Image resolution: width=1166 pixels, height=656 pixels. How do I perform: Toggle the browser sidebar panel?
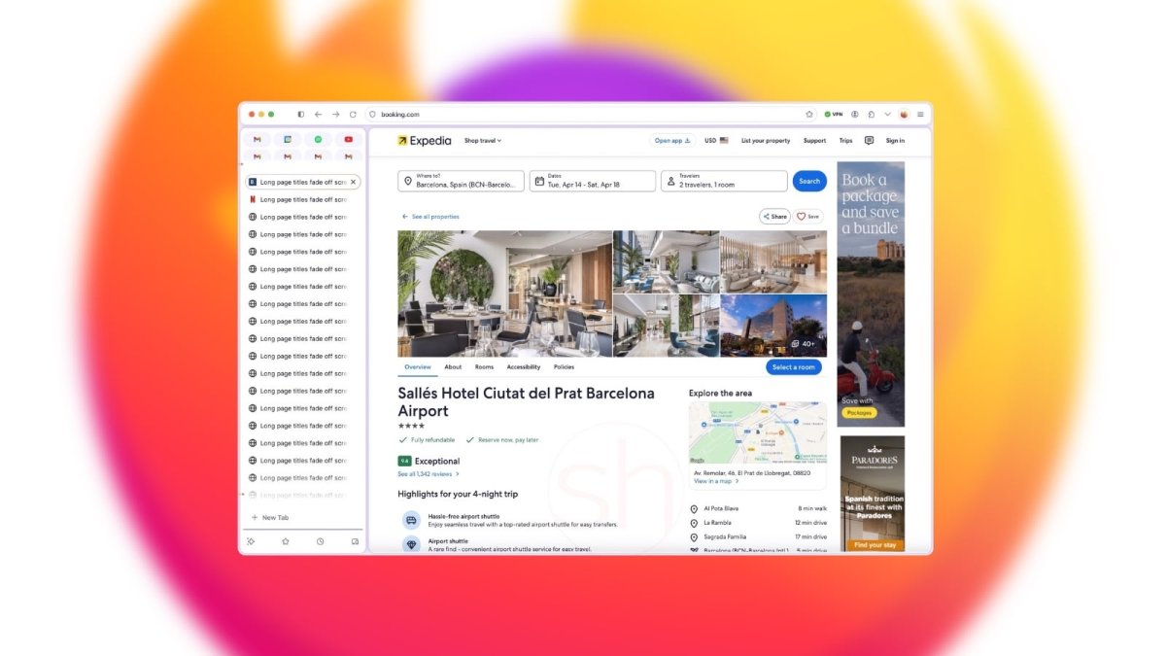pos(300,114)
